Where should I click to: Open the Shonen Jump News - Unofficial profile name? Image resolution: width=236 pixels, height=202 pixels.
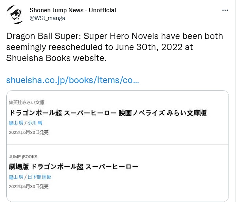pos(73,10)
